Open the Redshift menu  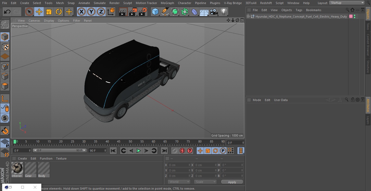point(266,3)
